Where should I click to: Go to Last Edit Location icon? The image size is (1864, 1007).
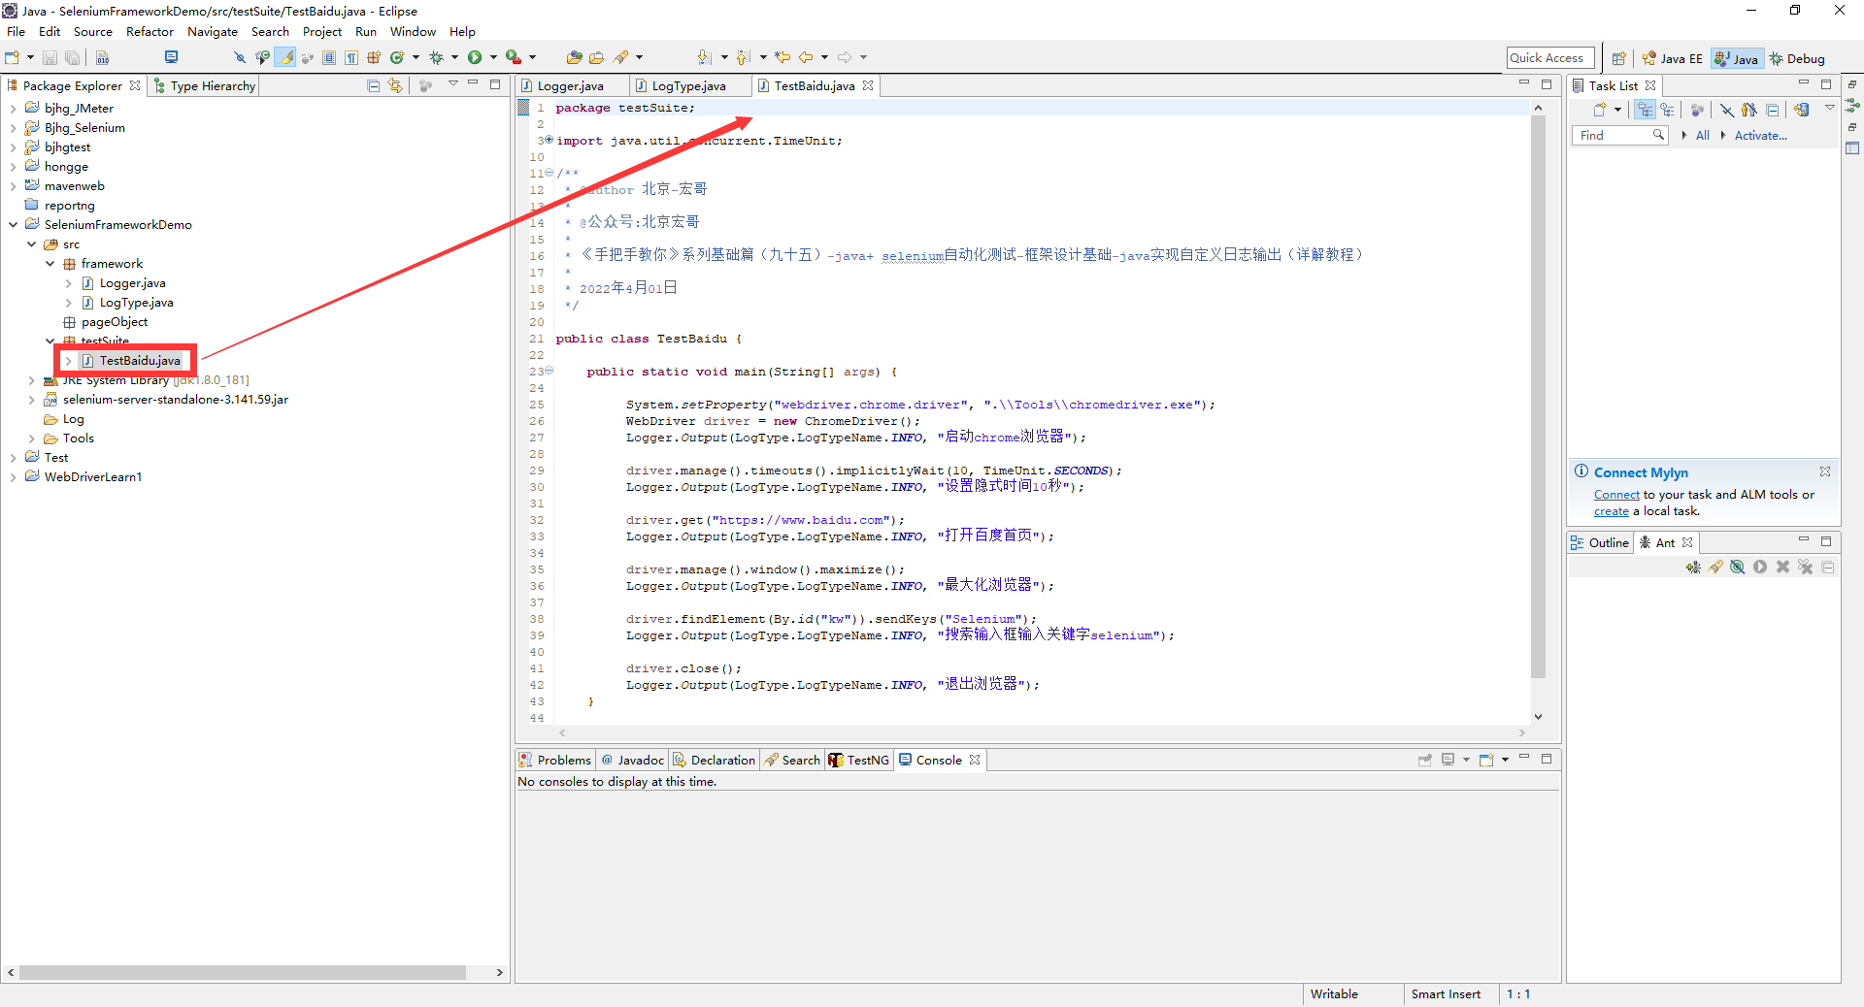(782, 57)
